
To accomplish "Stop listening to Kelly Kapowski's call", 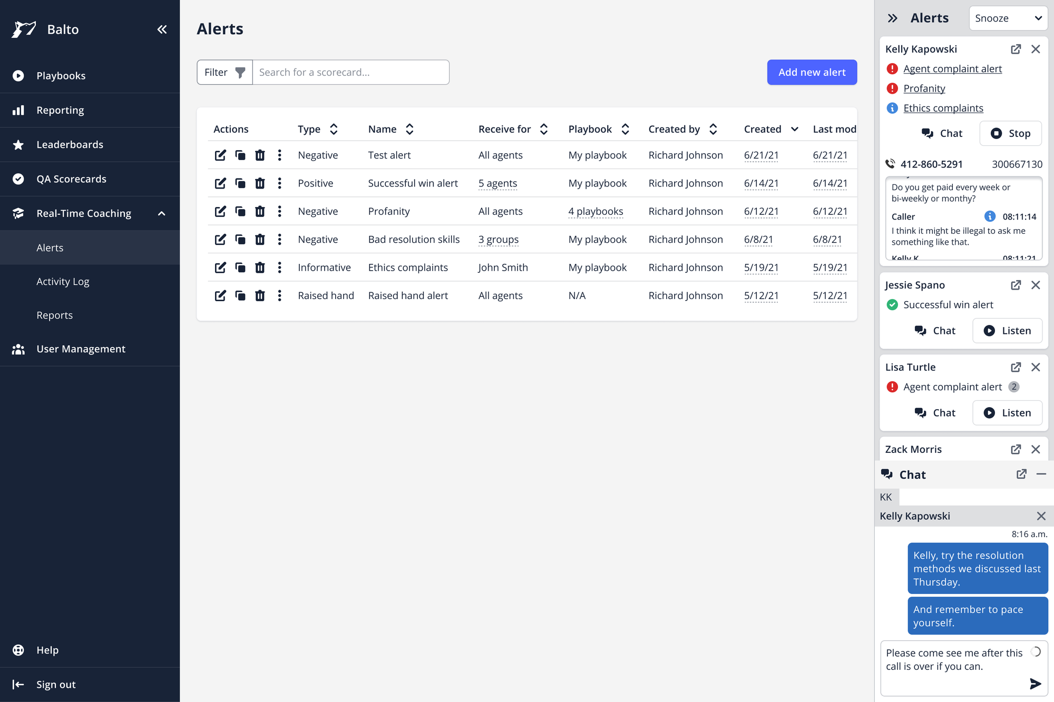I will [1010, 133].
